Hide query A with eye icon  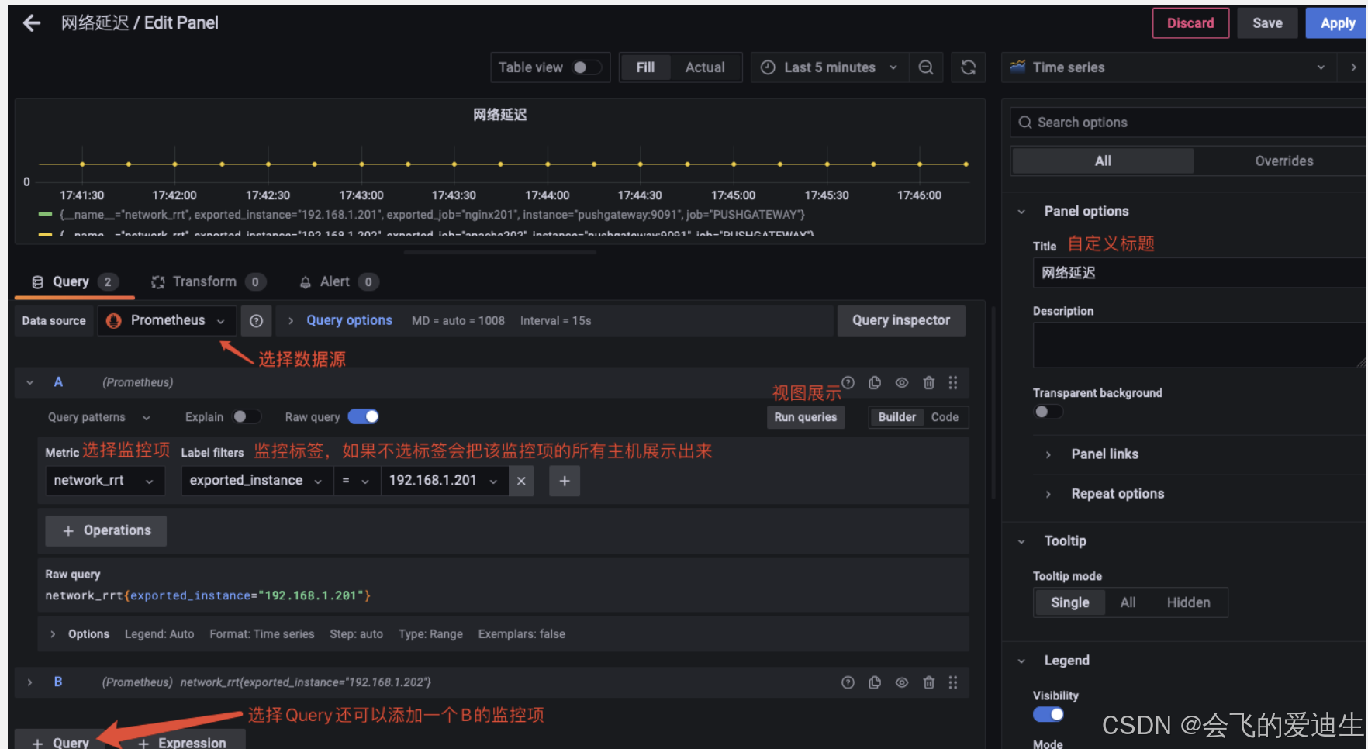click(902, 382)
